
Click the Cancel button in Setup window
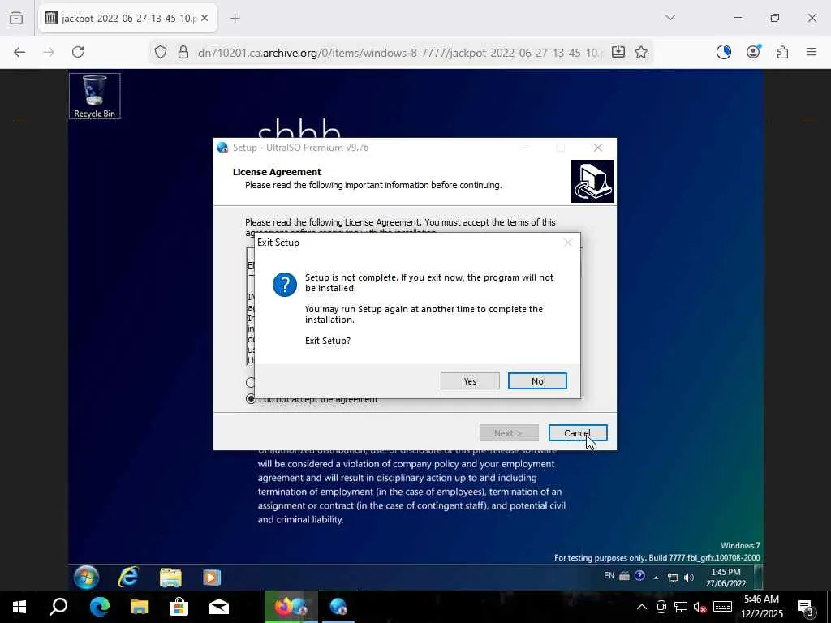coord(577,433)
